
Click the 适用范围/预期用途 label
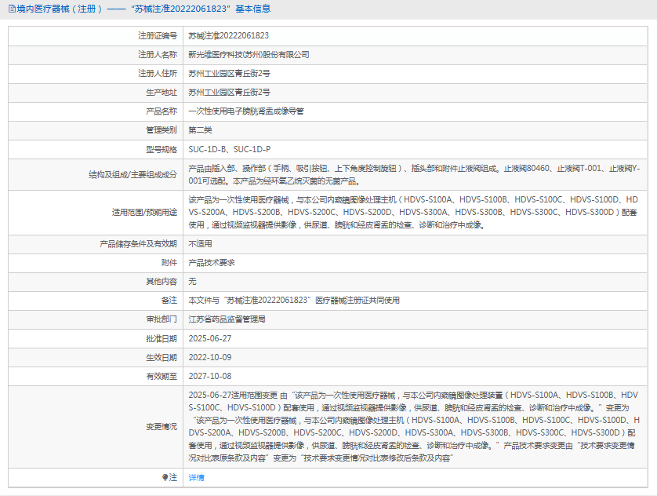coord(144,212)
